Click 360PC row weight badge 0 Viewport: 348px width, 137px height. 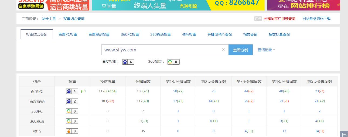(x=72, y=111)
